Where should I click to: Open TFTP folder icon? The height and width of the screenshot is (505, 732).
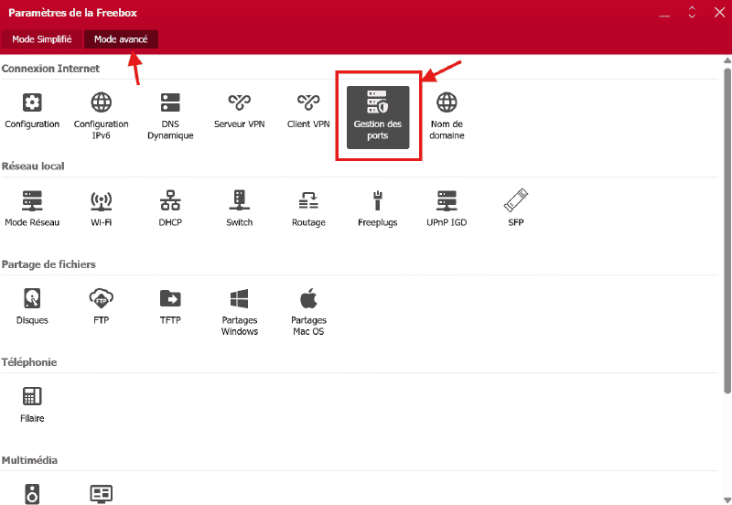[170, 298]
